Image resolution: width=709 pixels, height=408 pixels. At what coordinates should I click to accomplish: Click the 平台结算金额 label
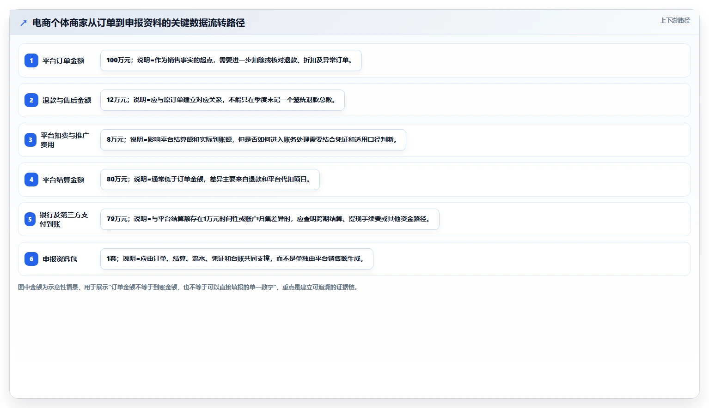[63, 180]
